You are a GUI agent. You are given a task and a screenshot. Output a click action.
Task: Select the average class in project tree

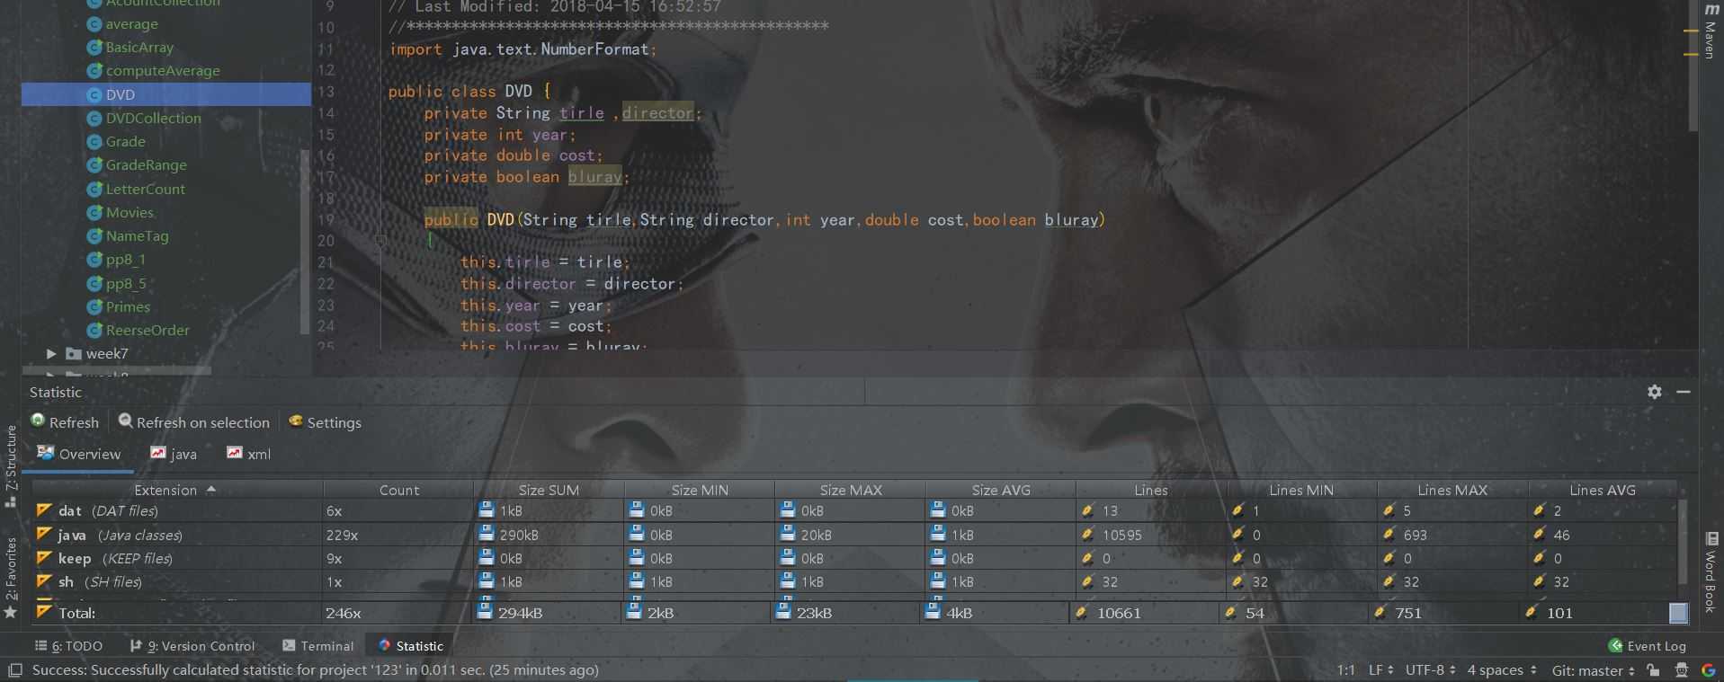click(131, 24)
